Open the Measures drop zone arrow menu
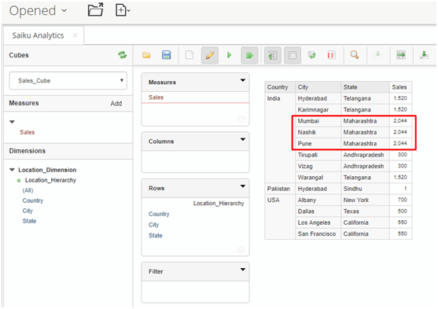Image resolution: width=438 pixels, height=309 pixels. click(243, 80)
